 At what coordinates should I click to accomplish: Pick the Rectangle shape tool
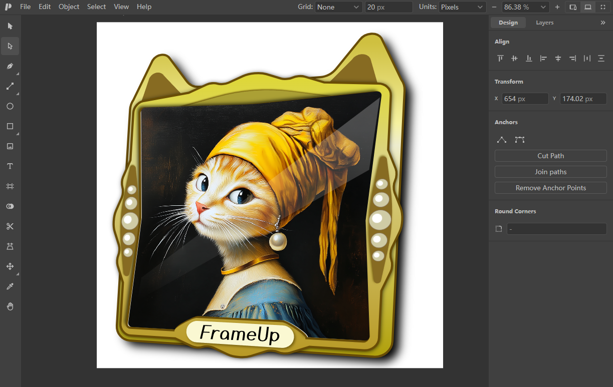pos(10,126)
